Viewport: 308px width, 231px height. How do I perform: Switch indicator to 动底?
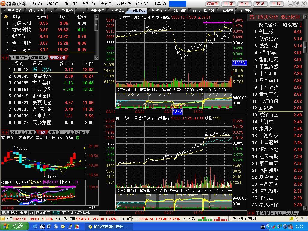[56, 213]
